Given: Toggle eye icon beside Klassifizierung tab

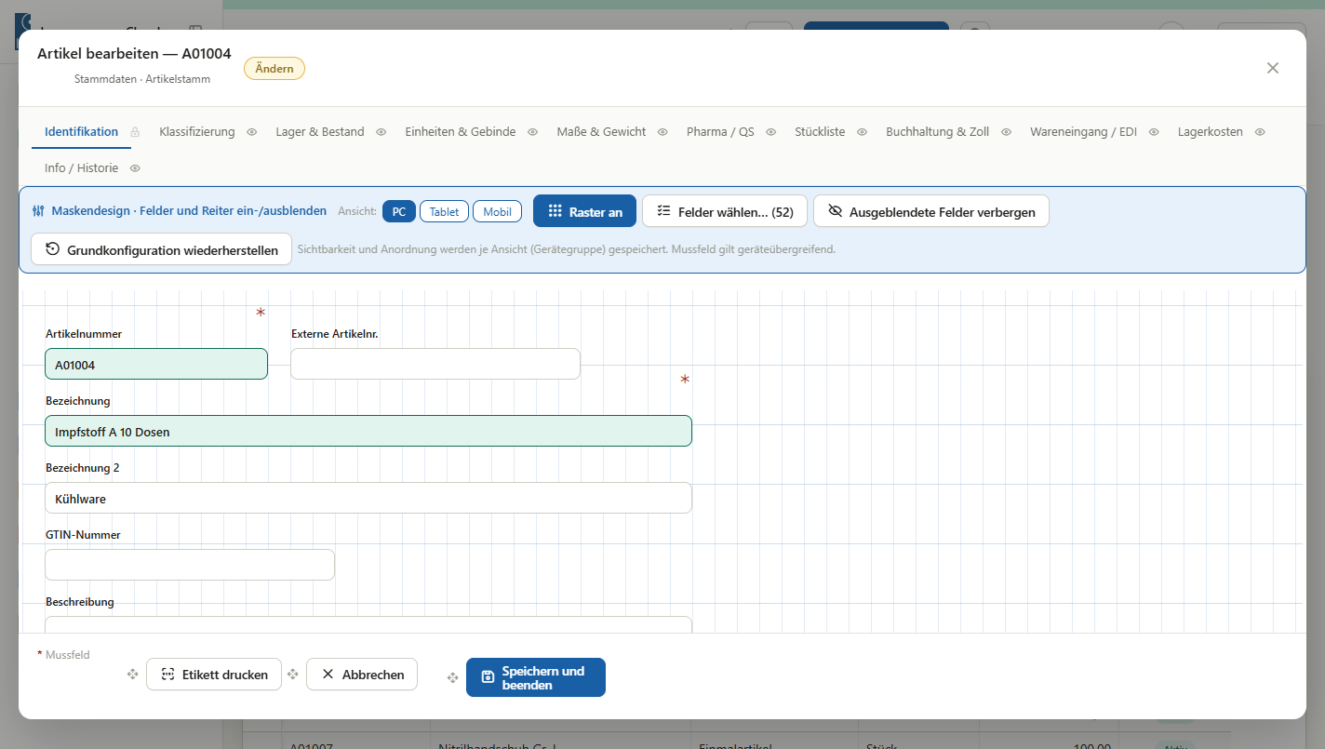Looking at the screenshot, I should [x=251, y=132].
